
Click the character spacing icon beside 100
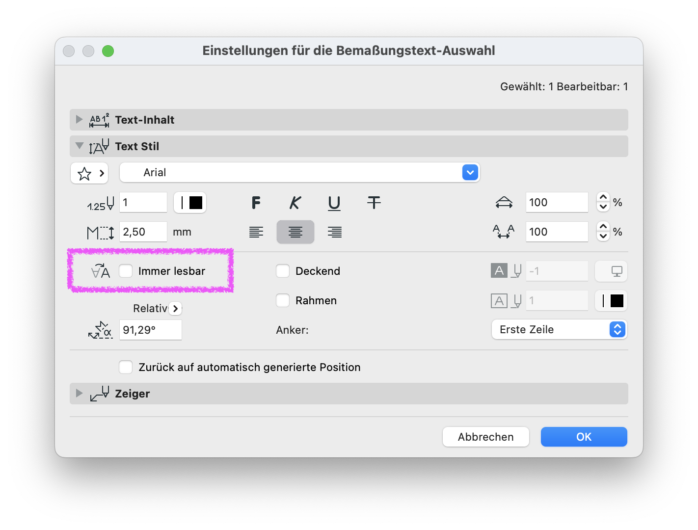pyautogui.click(x=504, y=232)
